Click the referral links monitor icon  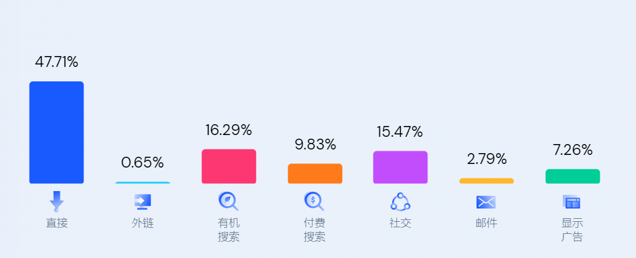pyautogui.click(x=143, y=202)
